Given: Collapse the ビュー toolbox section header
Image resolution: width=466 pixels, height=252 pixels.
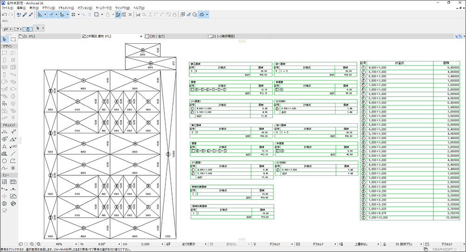Looking at the screenshot, I should pos(9,175).
